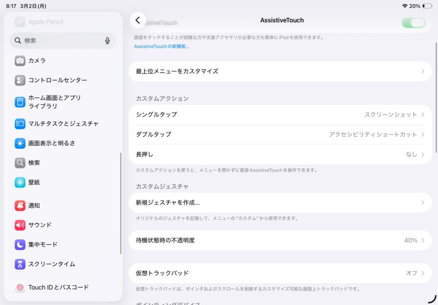Viewport: 438px width, 305px height.
Task: Open the AssistiveTouchの新機能 link
Action: (162, 46)
